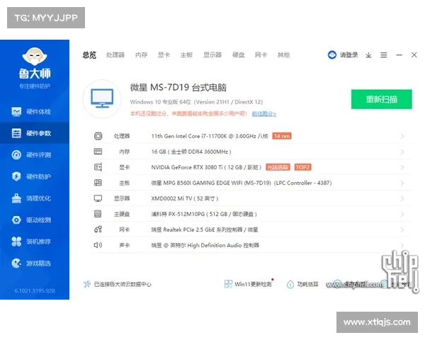Click the cloud data center connection icon
Image resolution: width=425 pixels, height=340 pixels.
point(87,284)
